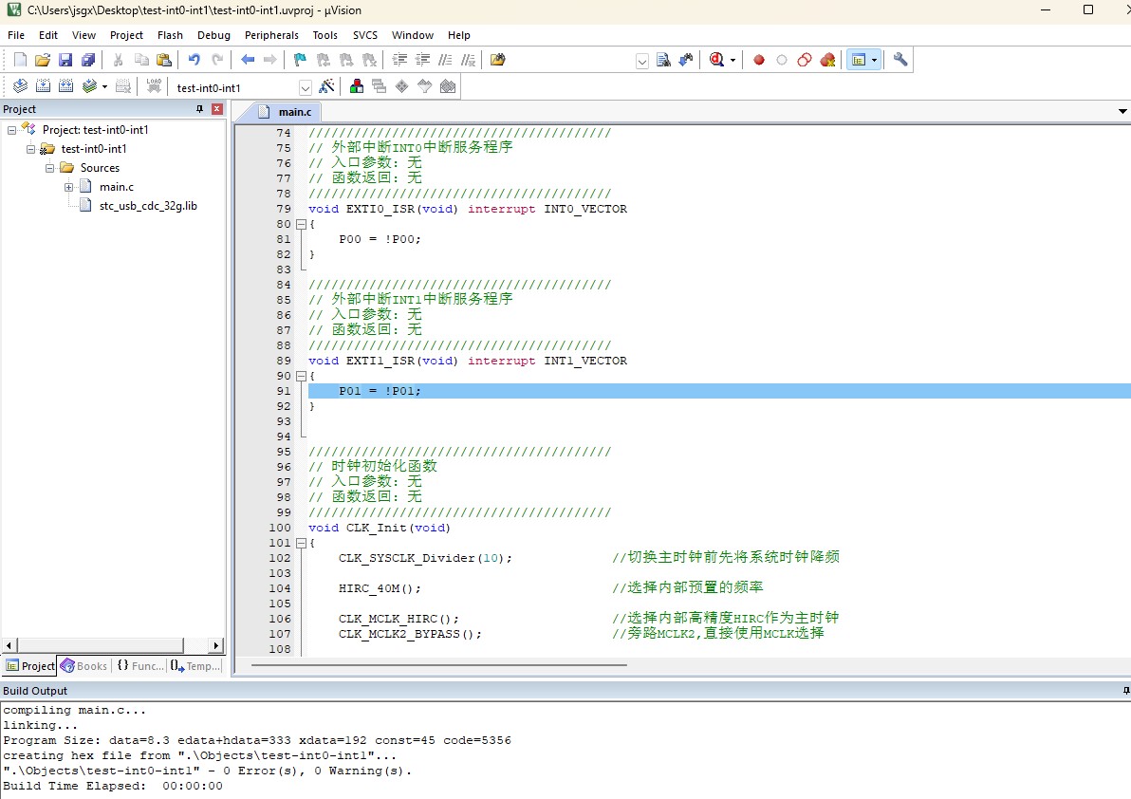Pin the Build Output panel
Viewport: 1131px width, 799px height.
coord(1126,691)
